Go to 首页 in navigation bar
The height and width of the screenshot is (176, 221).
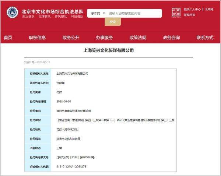[8, 38]
